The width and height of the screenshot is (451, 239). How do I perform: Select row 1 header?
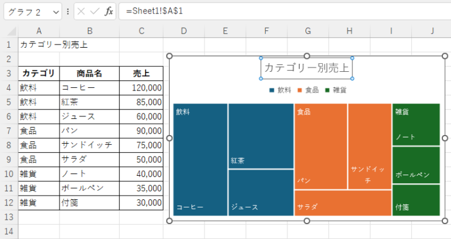coord(9,45)
